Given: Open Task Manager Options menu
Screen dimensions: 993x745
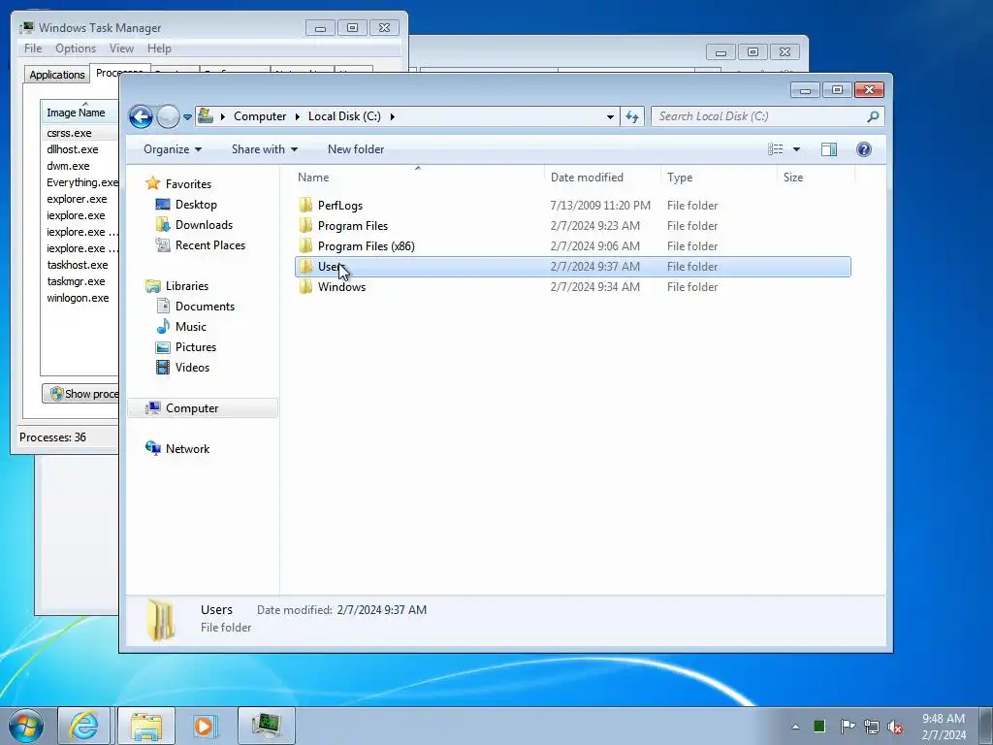Looking at the screenshot, I should 76,49.
